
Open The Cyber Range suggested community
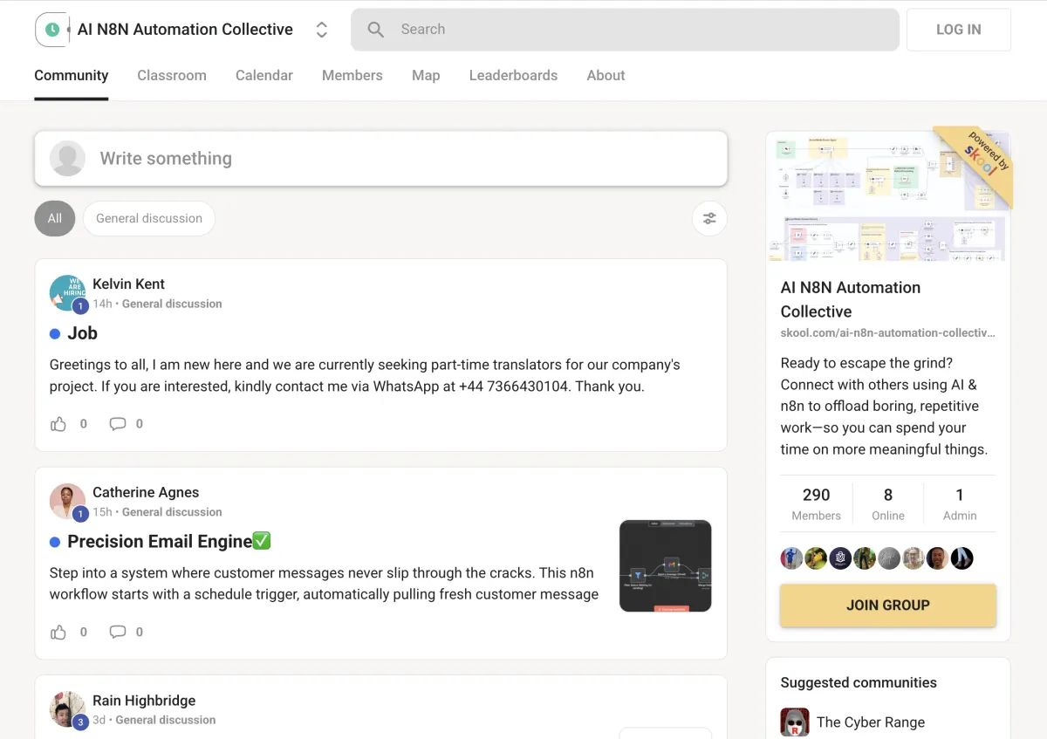click(871, 722)
